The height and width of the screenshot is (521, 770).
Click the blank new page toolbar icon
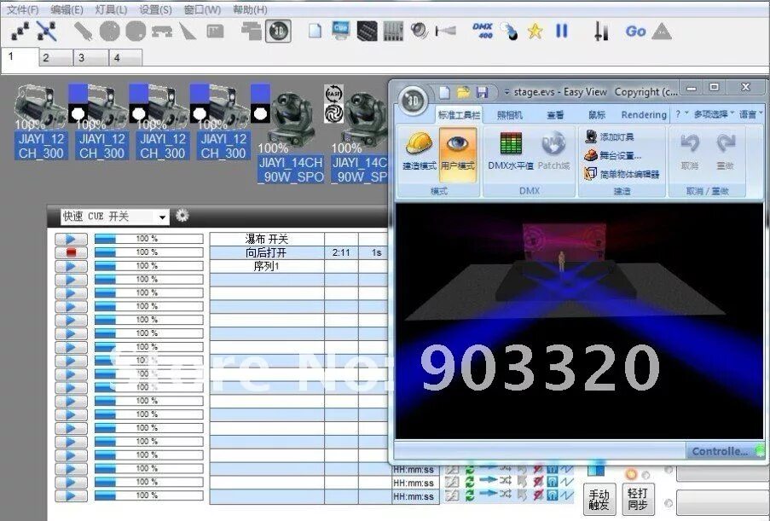tap(316, 31)
